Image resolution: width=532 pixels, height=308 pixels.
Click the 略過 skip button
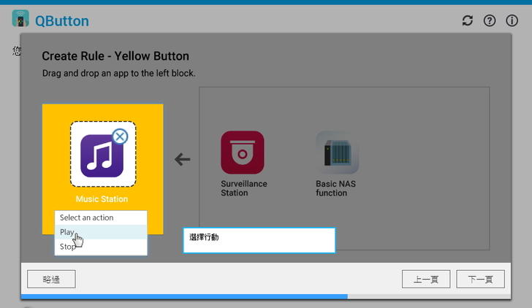pyautogui.click(x=51, y=280)
